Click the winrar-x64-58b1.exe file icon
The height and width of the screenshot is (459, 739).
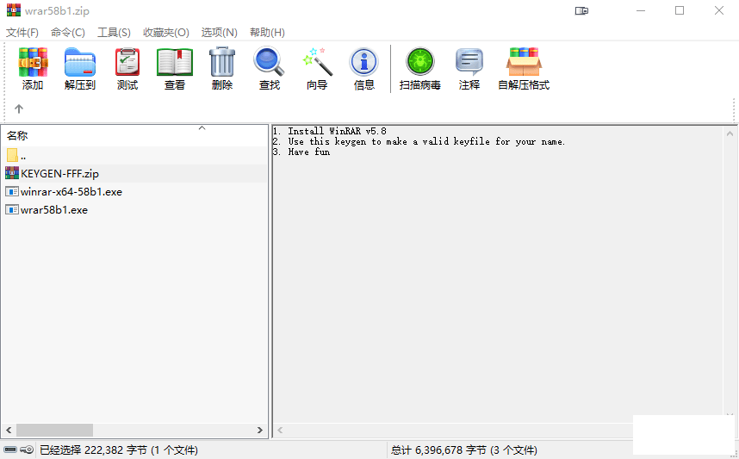[x=12, y=191]
